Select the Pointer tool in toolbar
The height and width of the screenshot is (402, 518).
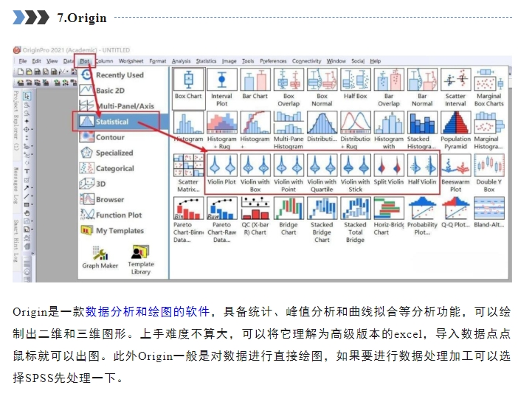coord(27,96)
